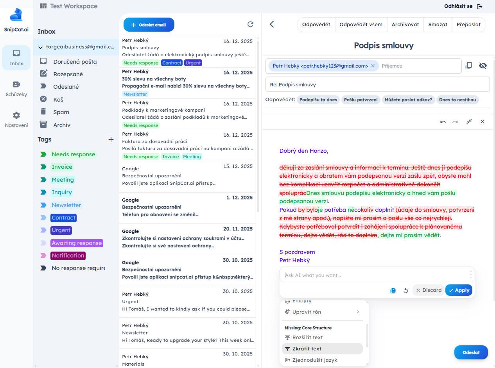
Task: Click the Ask AI input field
Action: coord(373,275)
